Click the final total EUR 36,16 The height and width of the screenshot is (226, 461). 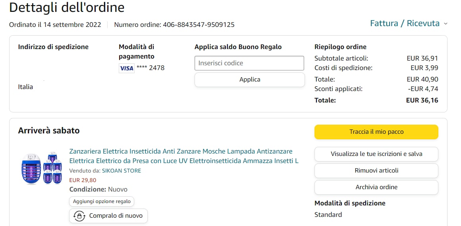[x=422, y=100]
